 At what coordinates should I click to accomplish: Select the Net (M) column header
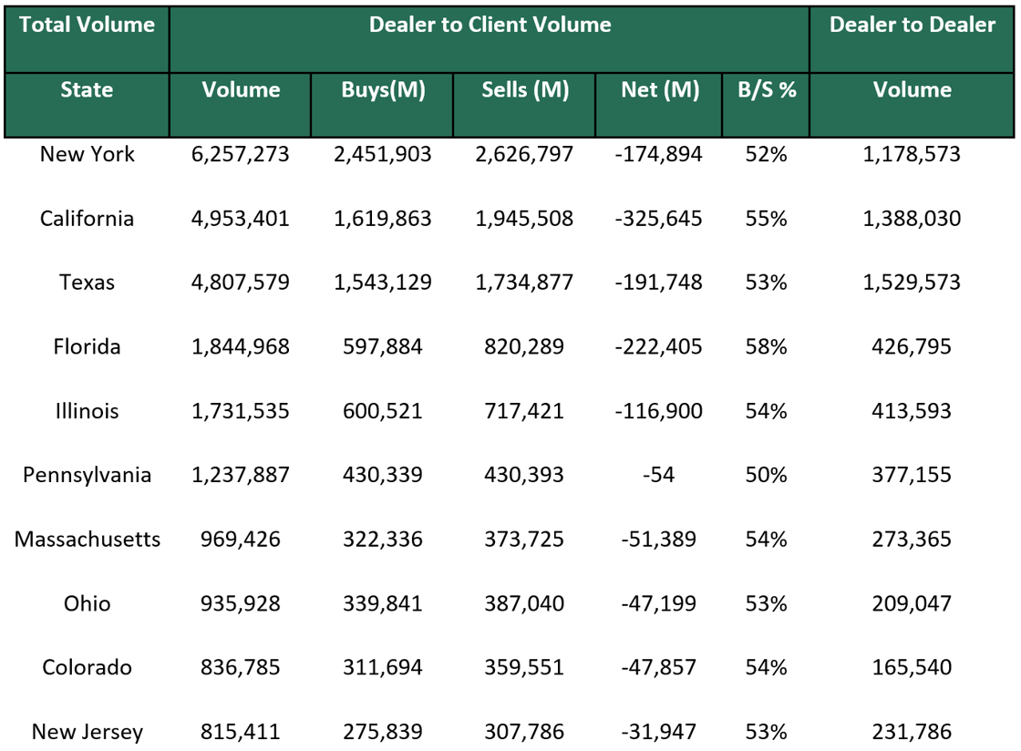tap(659, 90)
